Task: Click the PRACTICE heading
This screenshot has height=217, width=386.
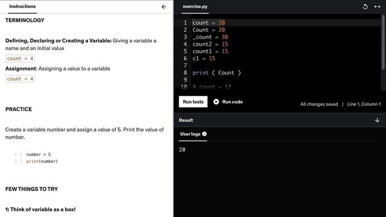Action: coord(19,109)
